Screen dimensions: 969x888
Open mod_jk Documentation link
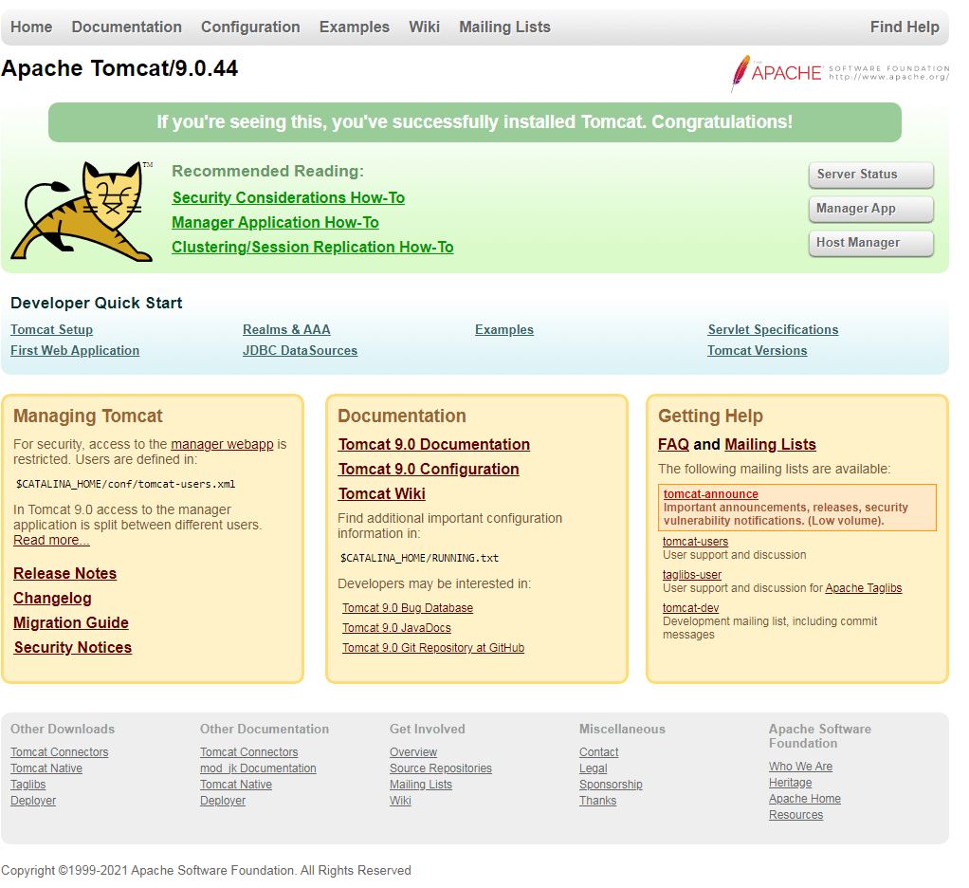coord(258,768)
